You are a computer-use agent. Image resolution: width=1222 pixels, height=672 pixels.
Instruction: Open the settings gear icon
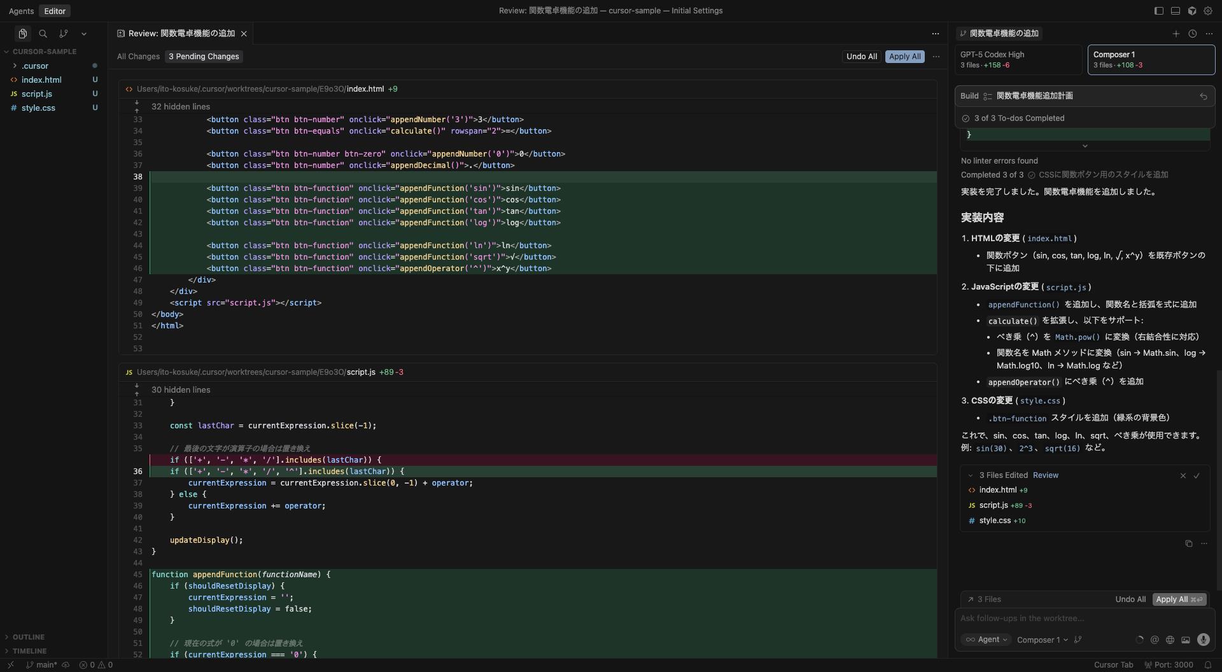click(x=1208, y=11)
